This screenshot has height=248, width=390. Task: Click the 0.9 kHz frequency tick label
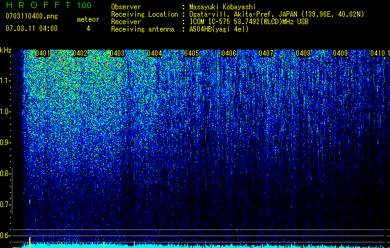coord(4,143)
